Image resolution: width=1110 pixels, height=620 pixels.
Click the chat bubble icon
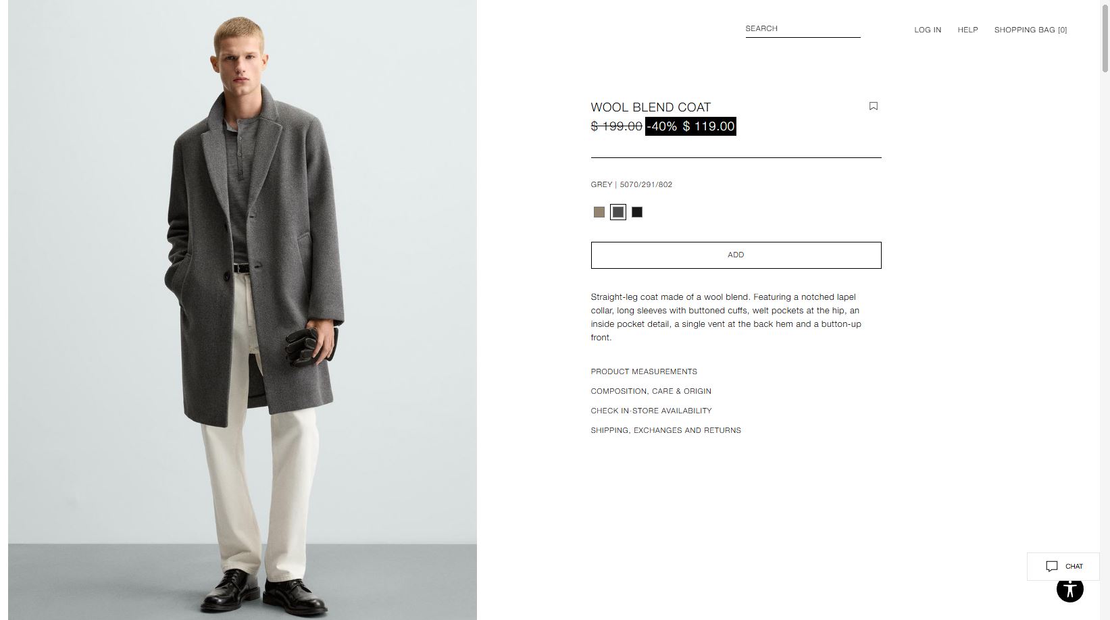click(x=1051, y=567)
